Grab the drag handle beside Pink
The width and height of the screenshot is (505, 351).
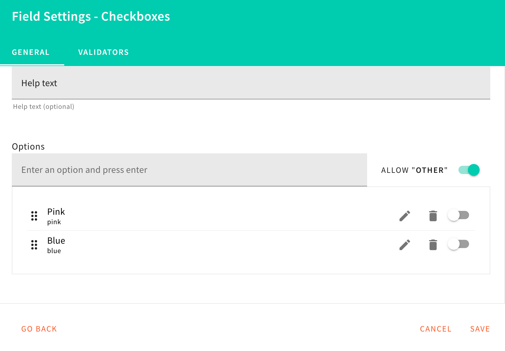click(34, 216)
